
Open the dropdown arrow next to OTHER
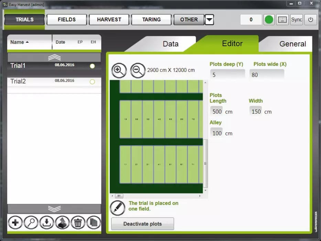point(209,20)
